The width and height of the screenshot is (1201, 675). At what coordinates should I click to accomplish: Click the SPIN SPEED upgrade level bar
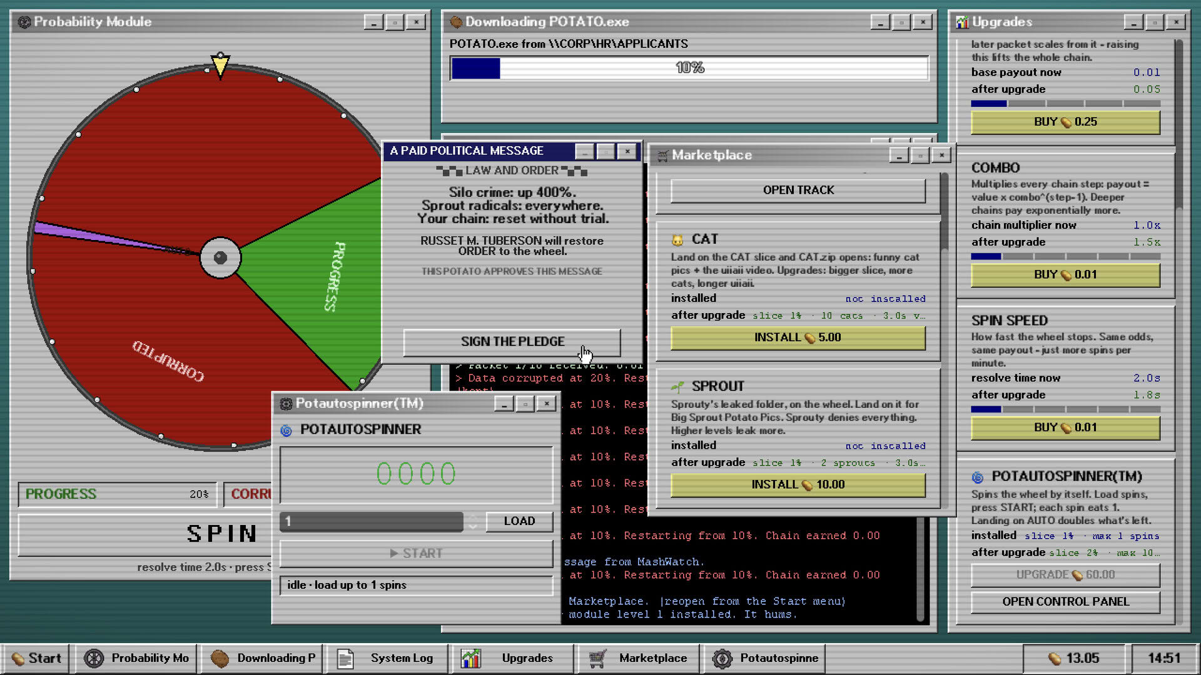point(1065,409)
